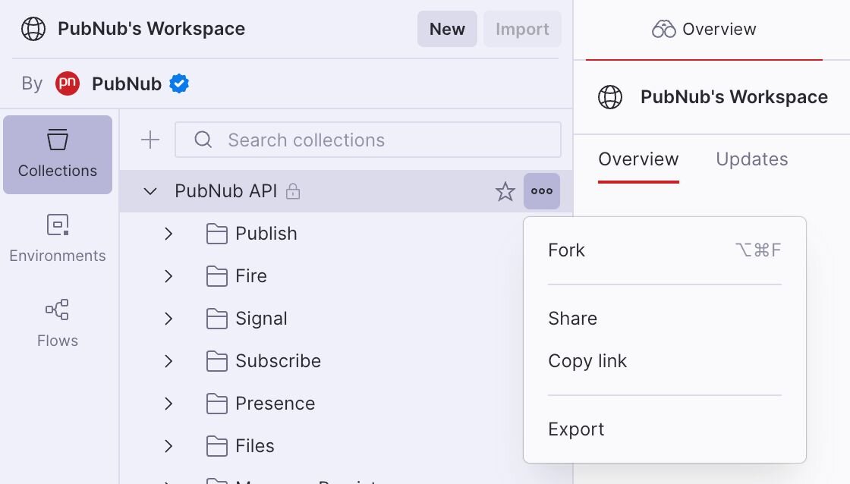Click the magnifier icon in search box
Viewport: 850px width, 484px height.
(x=203, y=140)
